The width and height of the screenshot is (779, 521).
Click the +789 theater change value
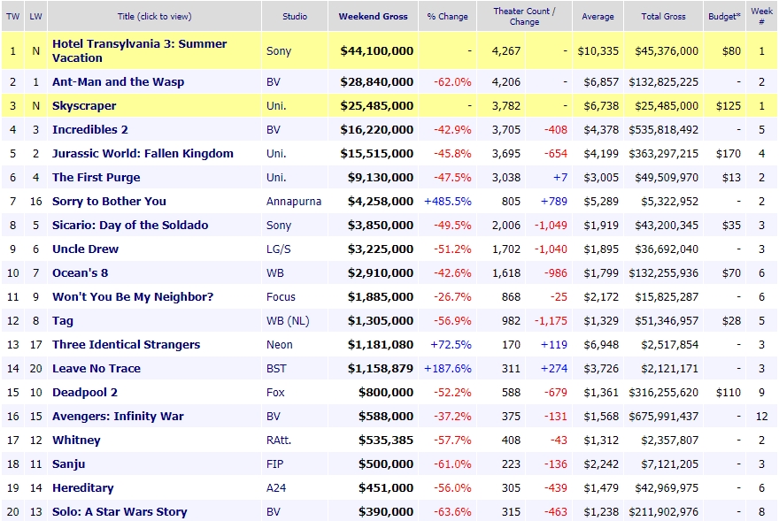click(554, 201)
